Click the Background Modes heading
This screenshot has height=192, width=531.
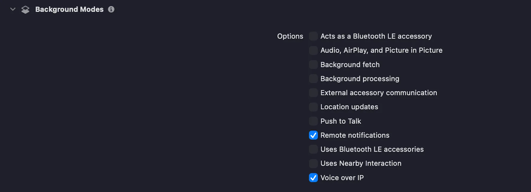click(69, 9)
